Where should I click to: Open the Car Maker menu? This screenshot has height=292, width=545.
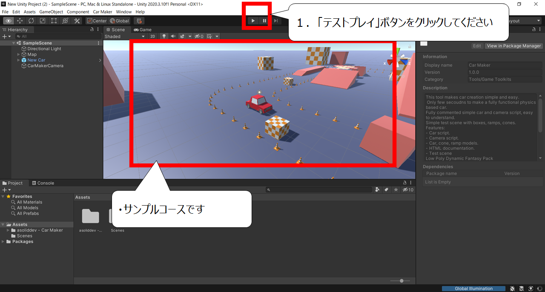pyautogui.click(x=103, y=12)
